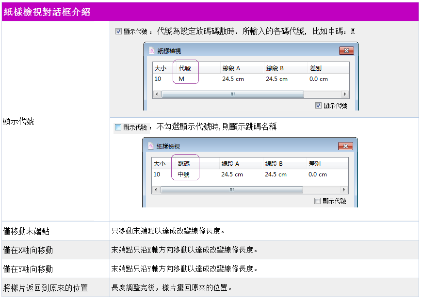Close the lower 紙樣檢視 dialog with 跳碼 column
Screen dimensions: 422x300
click(345, 146)
